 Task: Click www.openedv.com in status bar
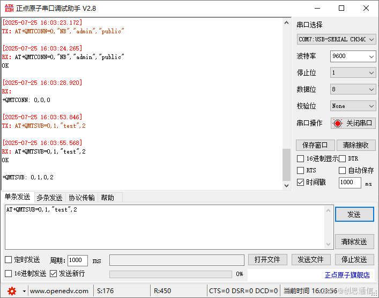click(x=59, y=291)
